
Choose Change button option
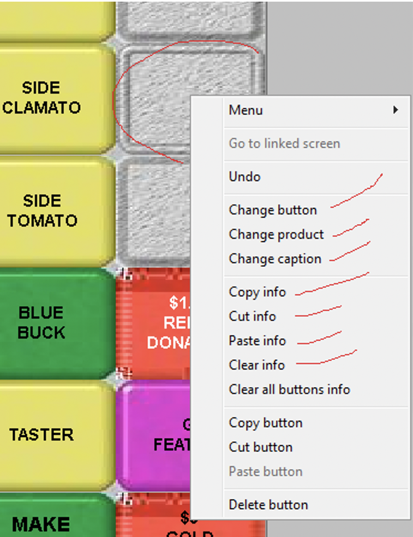tap(273, 210)
